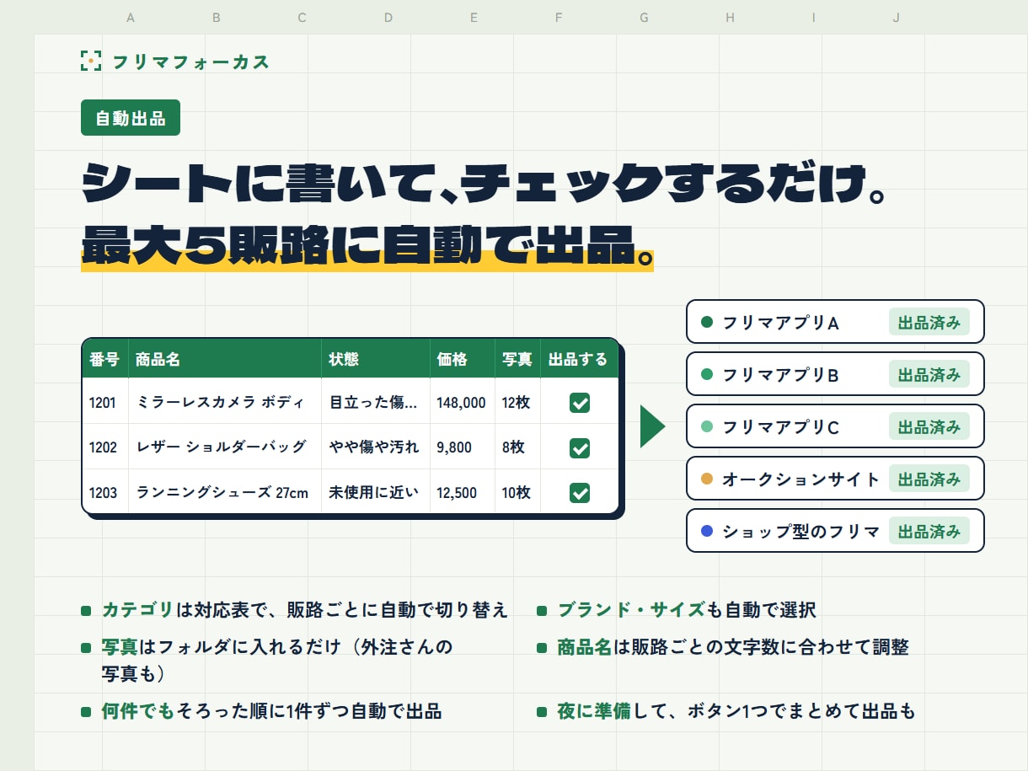This screenshot has width=1028, height=771.
Task: Click the カテゴリ feature bullet text
Action: pyautogui.click(x=305, y=610)
